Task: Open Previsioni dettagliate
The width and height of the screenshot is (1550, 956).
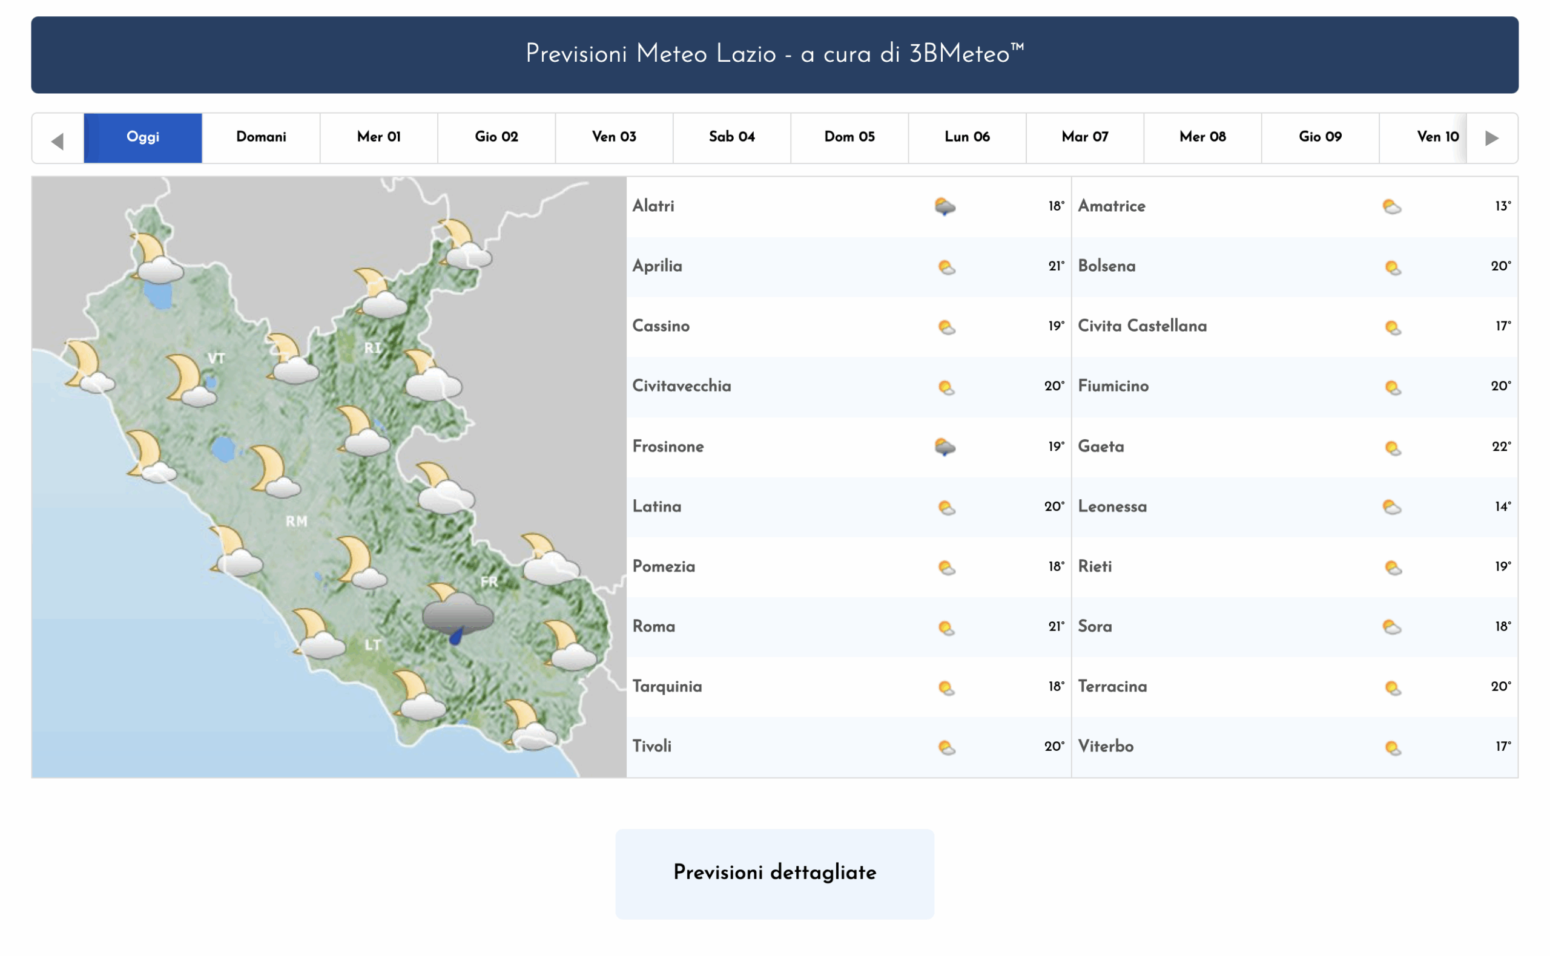Action: 774,874
